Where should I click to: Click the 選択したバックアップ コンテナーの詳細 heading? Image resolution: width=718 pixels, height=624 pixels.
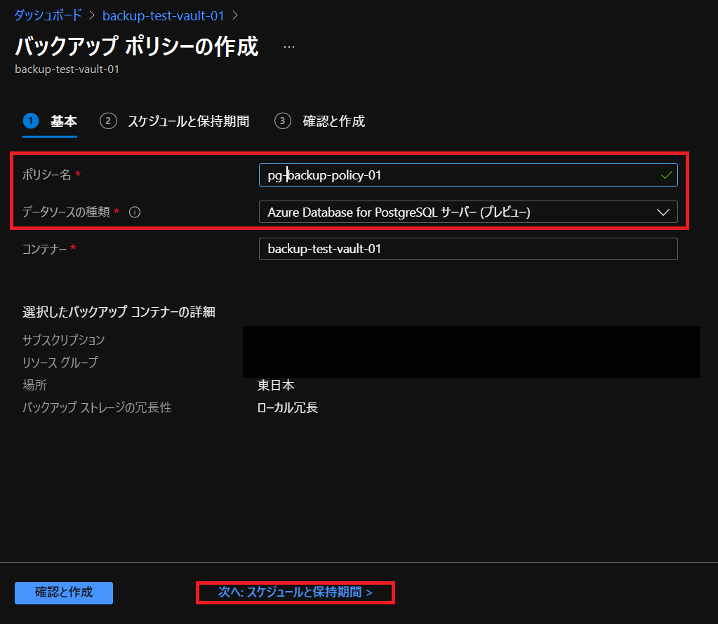(x=119, y=312)
